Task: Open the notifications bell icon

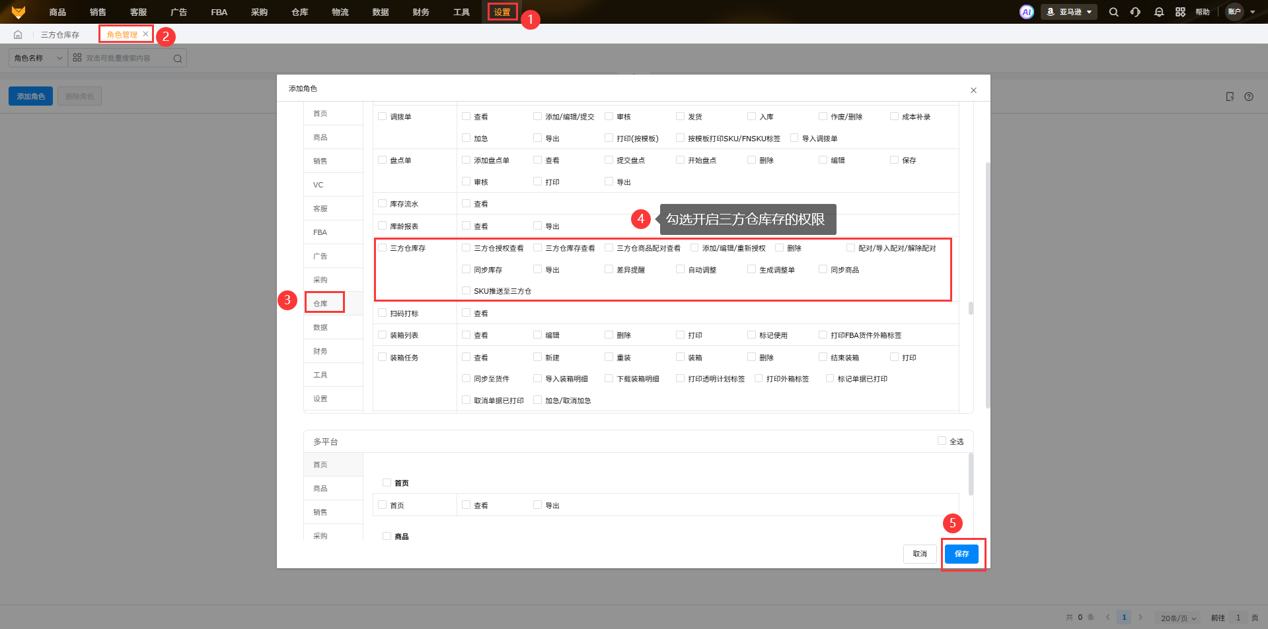Action: coord(1158,12)
